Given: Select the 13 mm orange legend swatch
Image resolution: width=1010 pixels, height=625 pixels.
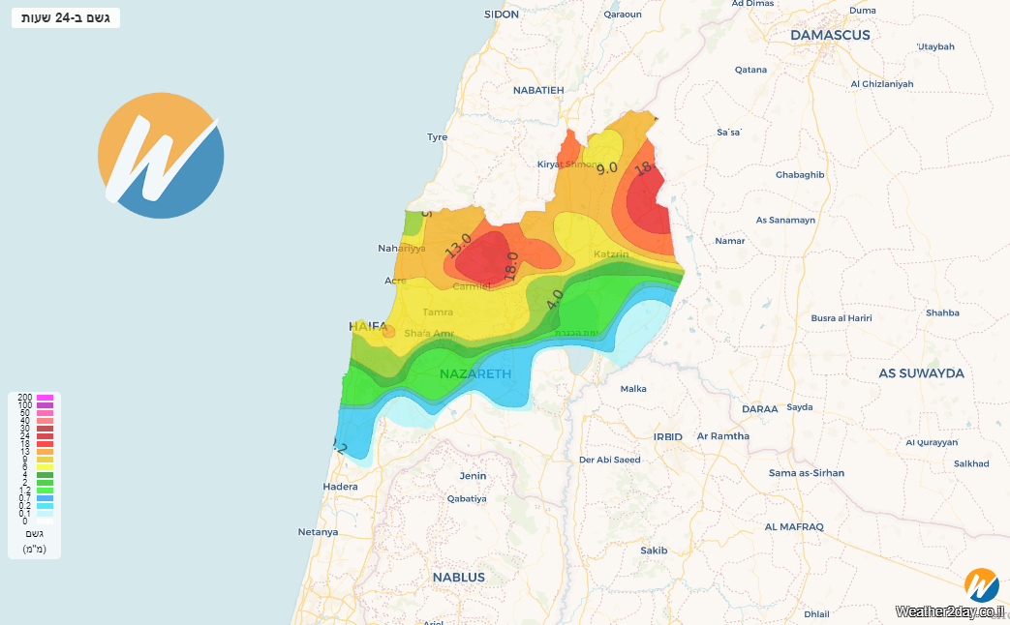Looking at the screenshot, I should click(x=45, y=452).
